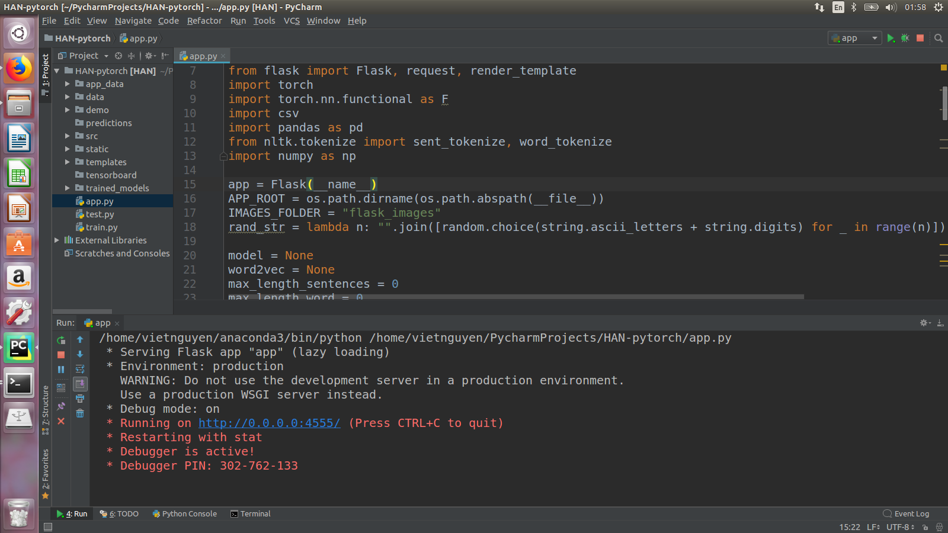Select train.py in the project tree
Viewport: 948px width, 533px height.
click(x=101, y=227)
